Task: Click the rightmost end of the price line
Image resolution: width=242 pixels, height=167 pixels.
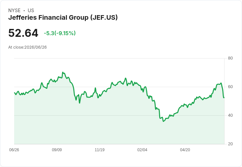Action: point(224,98)
